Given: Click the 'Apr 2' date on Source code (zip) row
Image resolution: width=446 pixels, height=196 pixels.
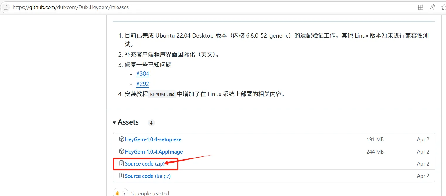Looking at the screenshot, I should (423, 164).
